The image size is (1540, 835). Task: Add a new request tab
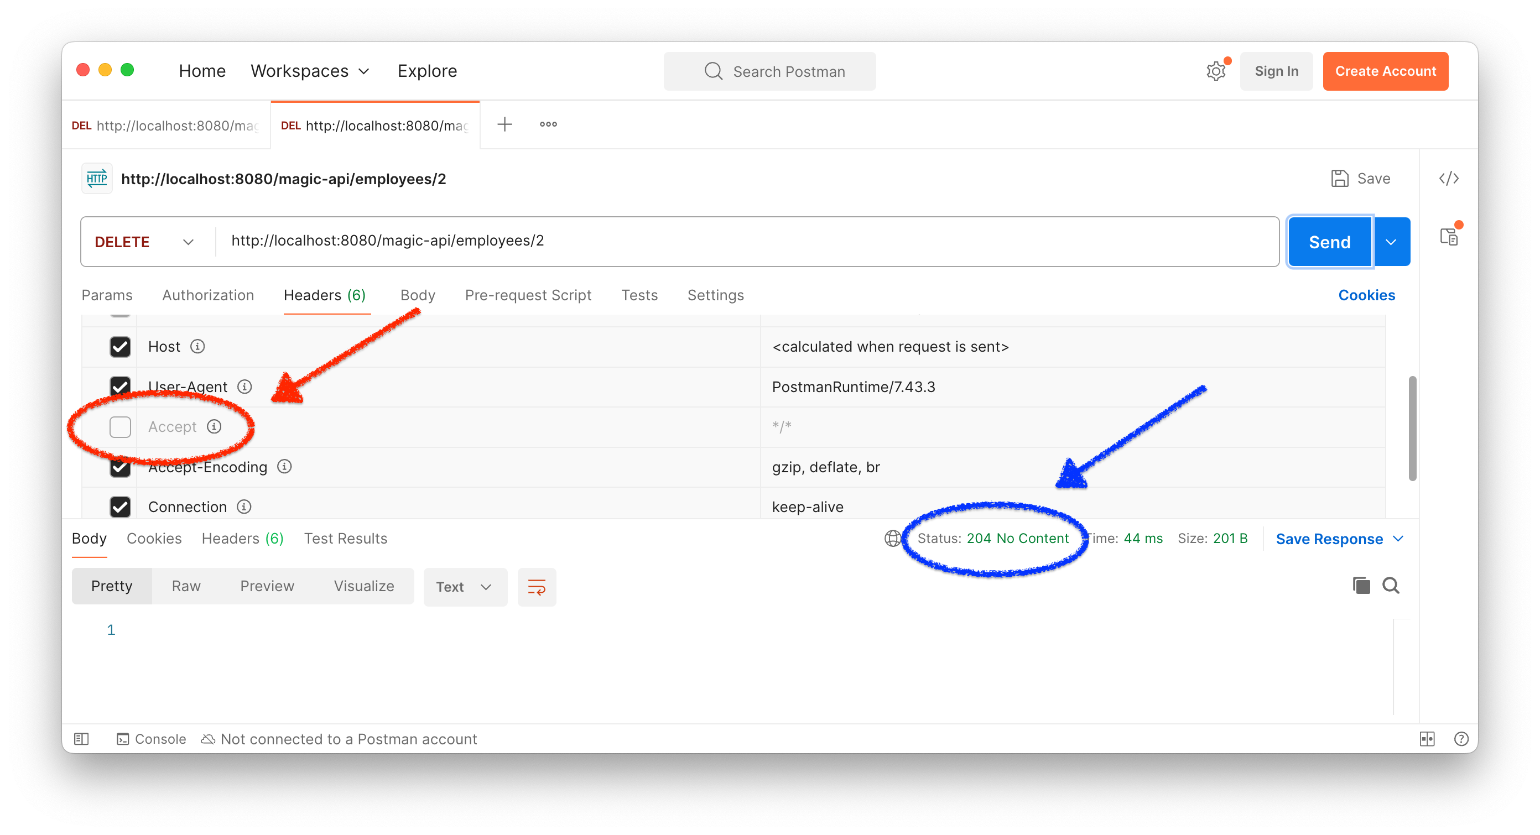pyautogui.click(x=504, y=124)
